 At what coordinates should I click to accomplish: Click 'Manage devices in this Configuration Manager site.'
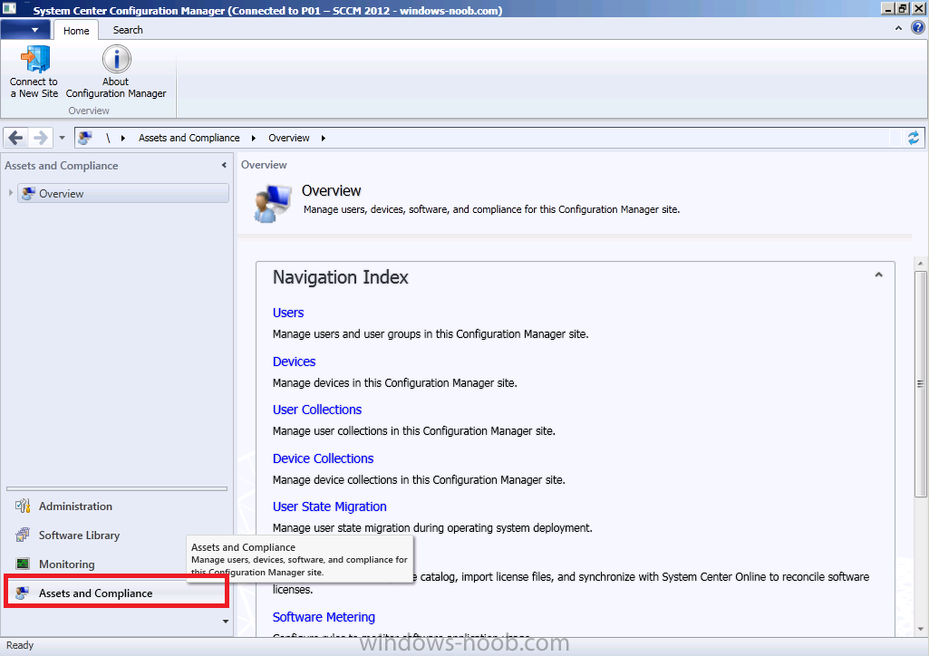click(x=394, y=383)
